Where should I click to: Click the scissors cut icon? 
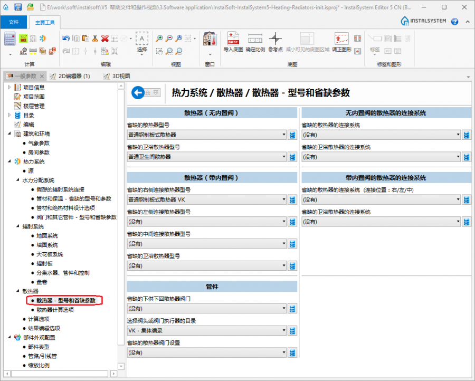pos(95,38)
